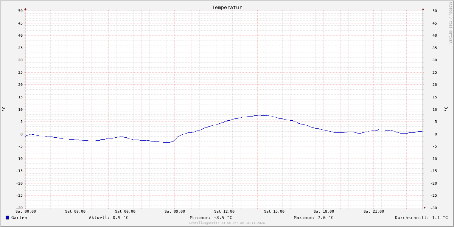
Task: Click the Sat 09:00 time axis label
Action: tap(175, 211)
